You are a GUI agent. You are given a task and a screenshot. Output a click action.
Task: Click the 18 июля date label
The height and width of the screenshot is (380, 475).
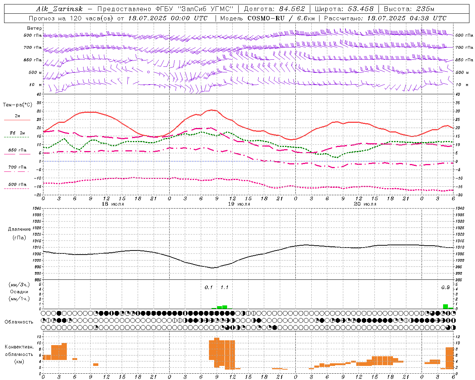coord(113,204)
